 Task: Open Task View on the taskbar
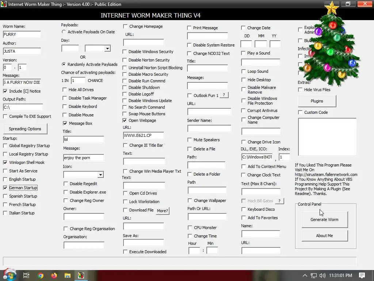(26, 276)
